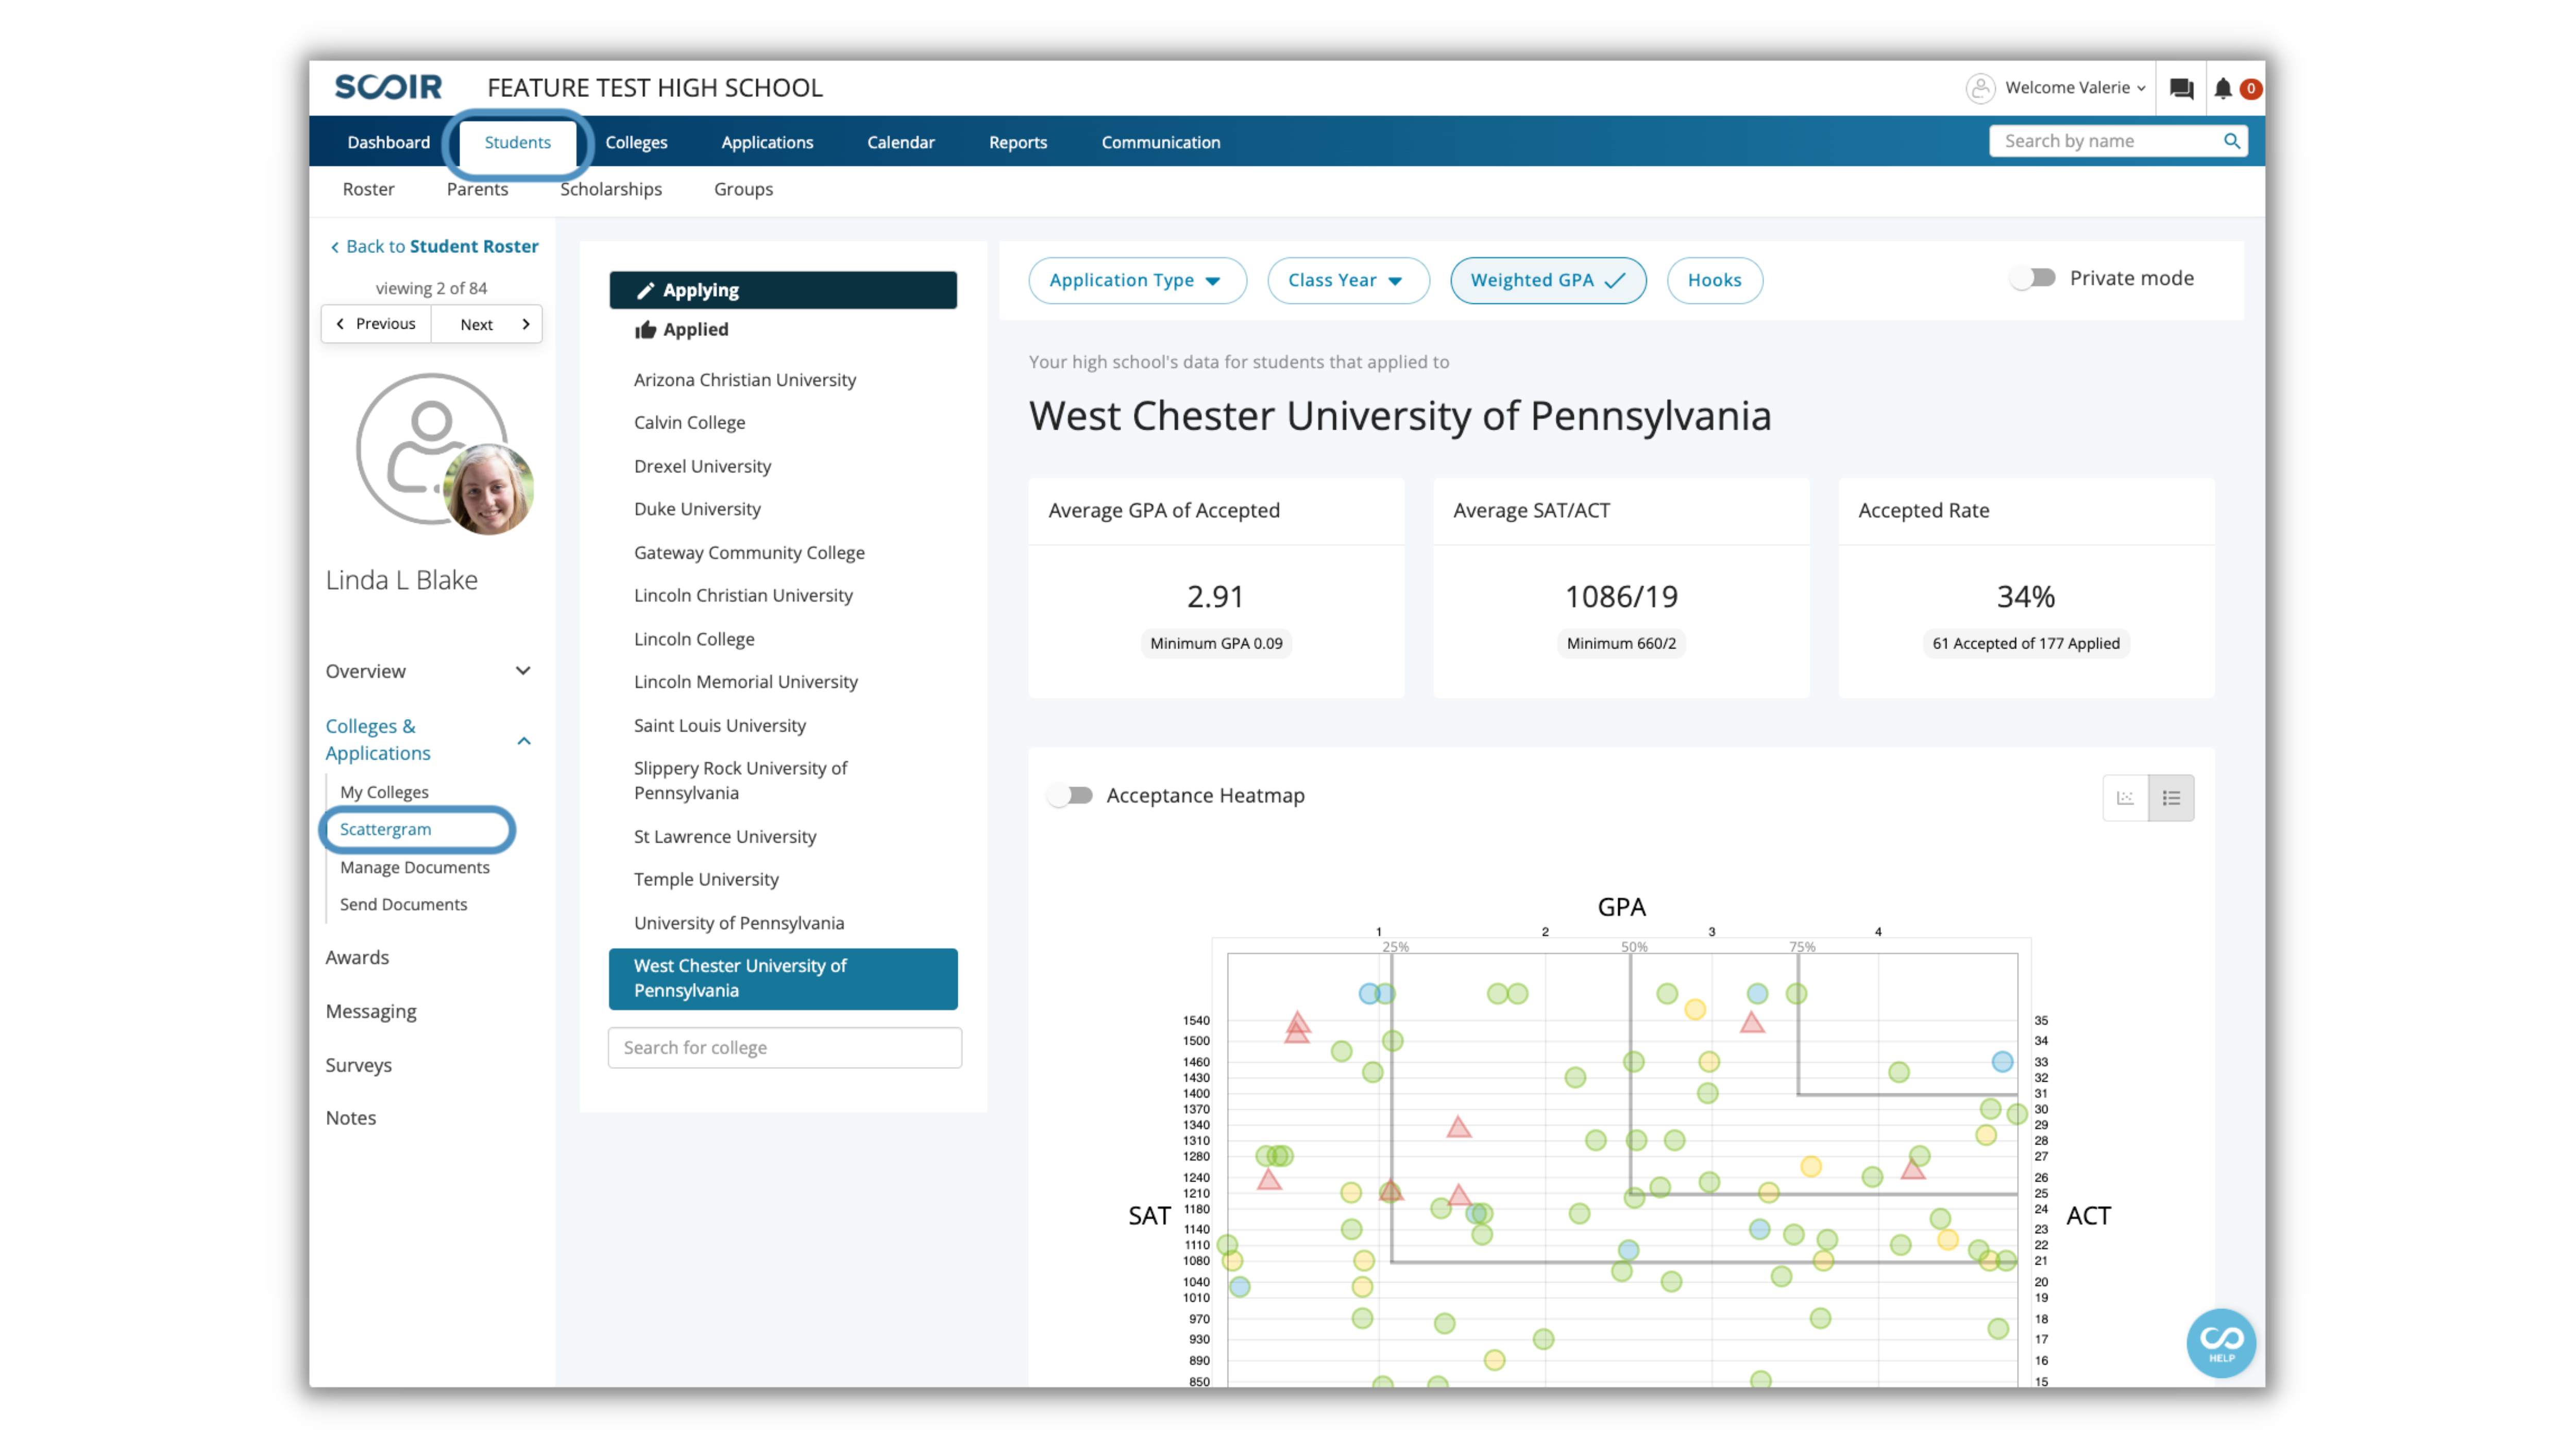Open the Messaging section
Viewport: 2576px width, 1449px height.
(x=370, y=1011)
